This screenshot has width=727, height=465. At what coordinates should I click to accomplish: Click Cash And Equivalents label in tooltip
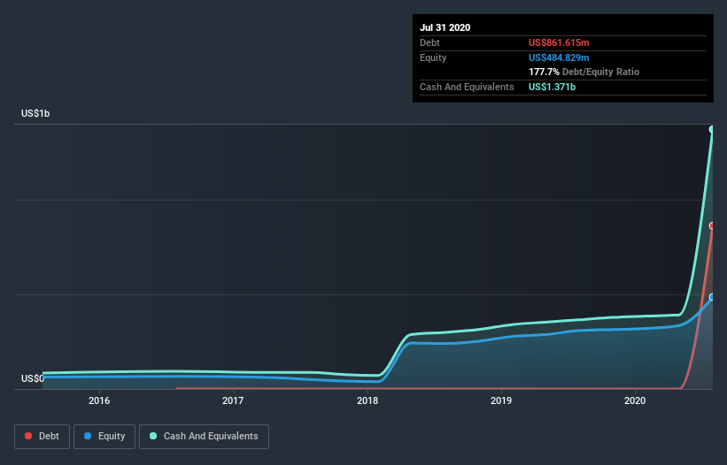click(x=467, y=87)
